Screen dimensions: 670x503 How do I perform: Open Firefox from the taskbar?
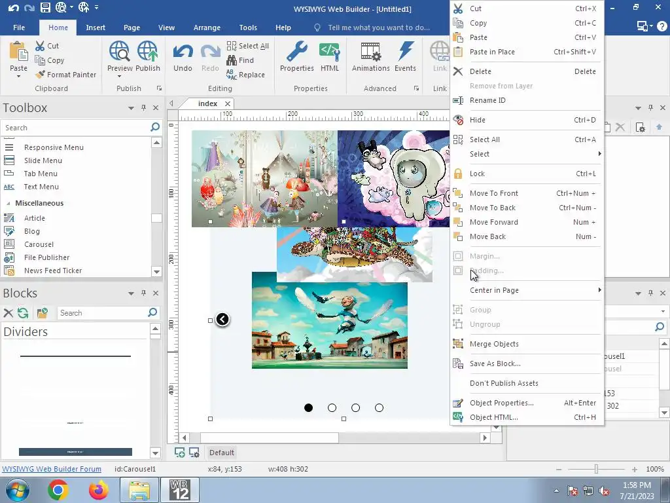pos(99,490)
